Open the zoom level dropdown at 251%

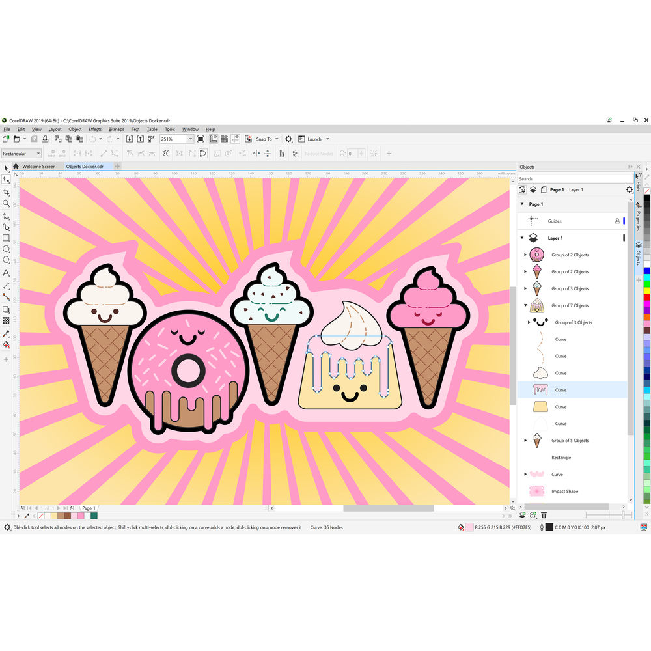[190, 139]
